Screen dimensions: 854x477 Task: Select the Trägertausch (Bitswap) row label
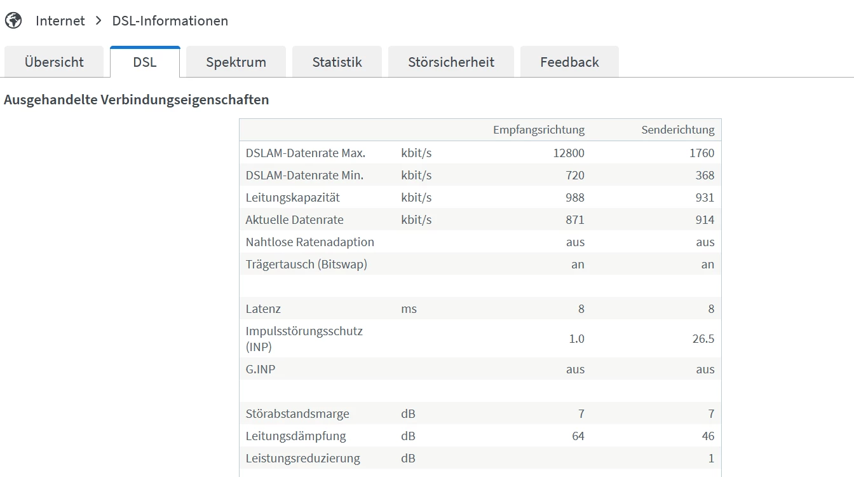pos(306,265)
